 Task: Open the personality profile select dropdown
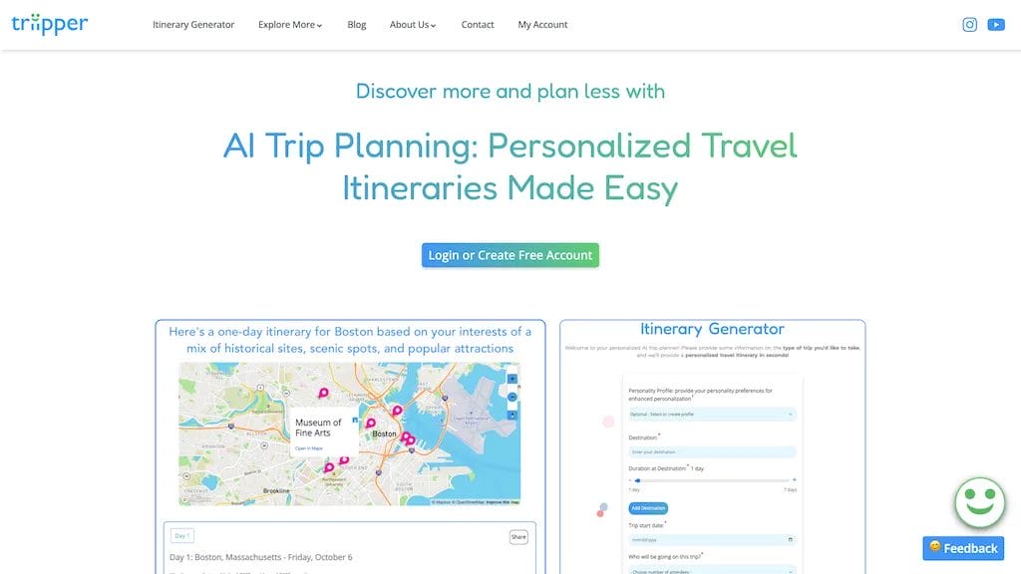(712, 414)
